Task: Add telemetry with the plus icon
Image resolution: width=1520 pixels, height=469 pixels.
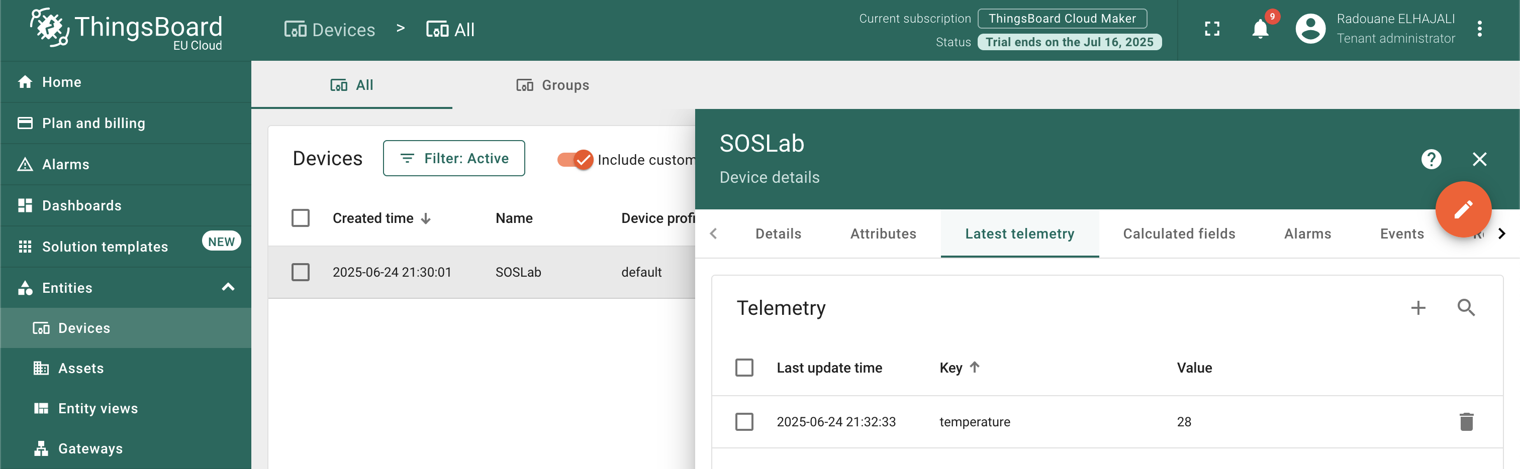Action: (1418, 307)
